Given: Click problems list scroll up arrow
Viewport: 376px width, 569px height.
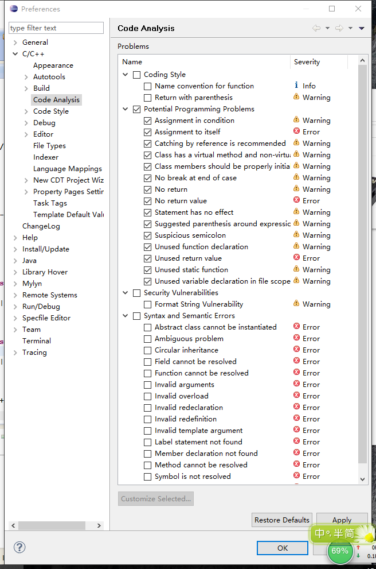Looking at the screenshot, I should pos(363,60).
